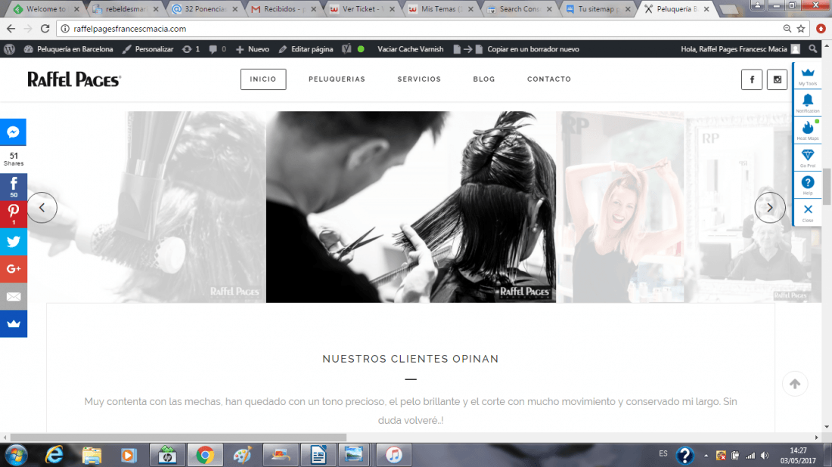Open the admin bar search magnifier
This screenshot has width=832, height=467.
click(x=813, y=49)
